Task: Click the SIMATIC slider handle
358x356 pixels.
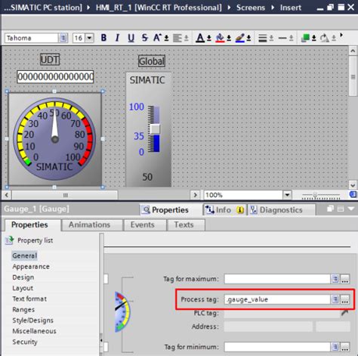Action: click(155, 129)
